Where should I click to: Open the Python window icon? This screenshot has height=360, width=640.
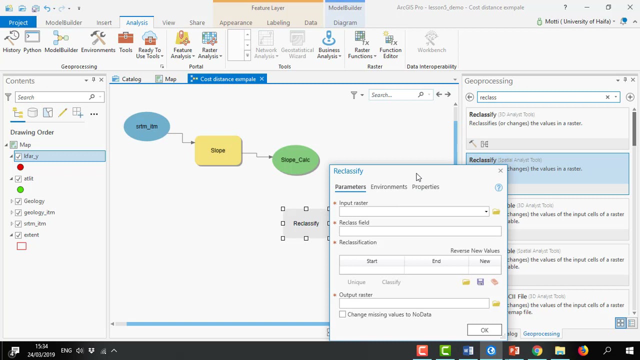[32, 42]
